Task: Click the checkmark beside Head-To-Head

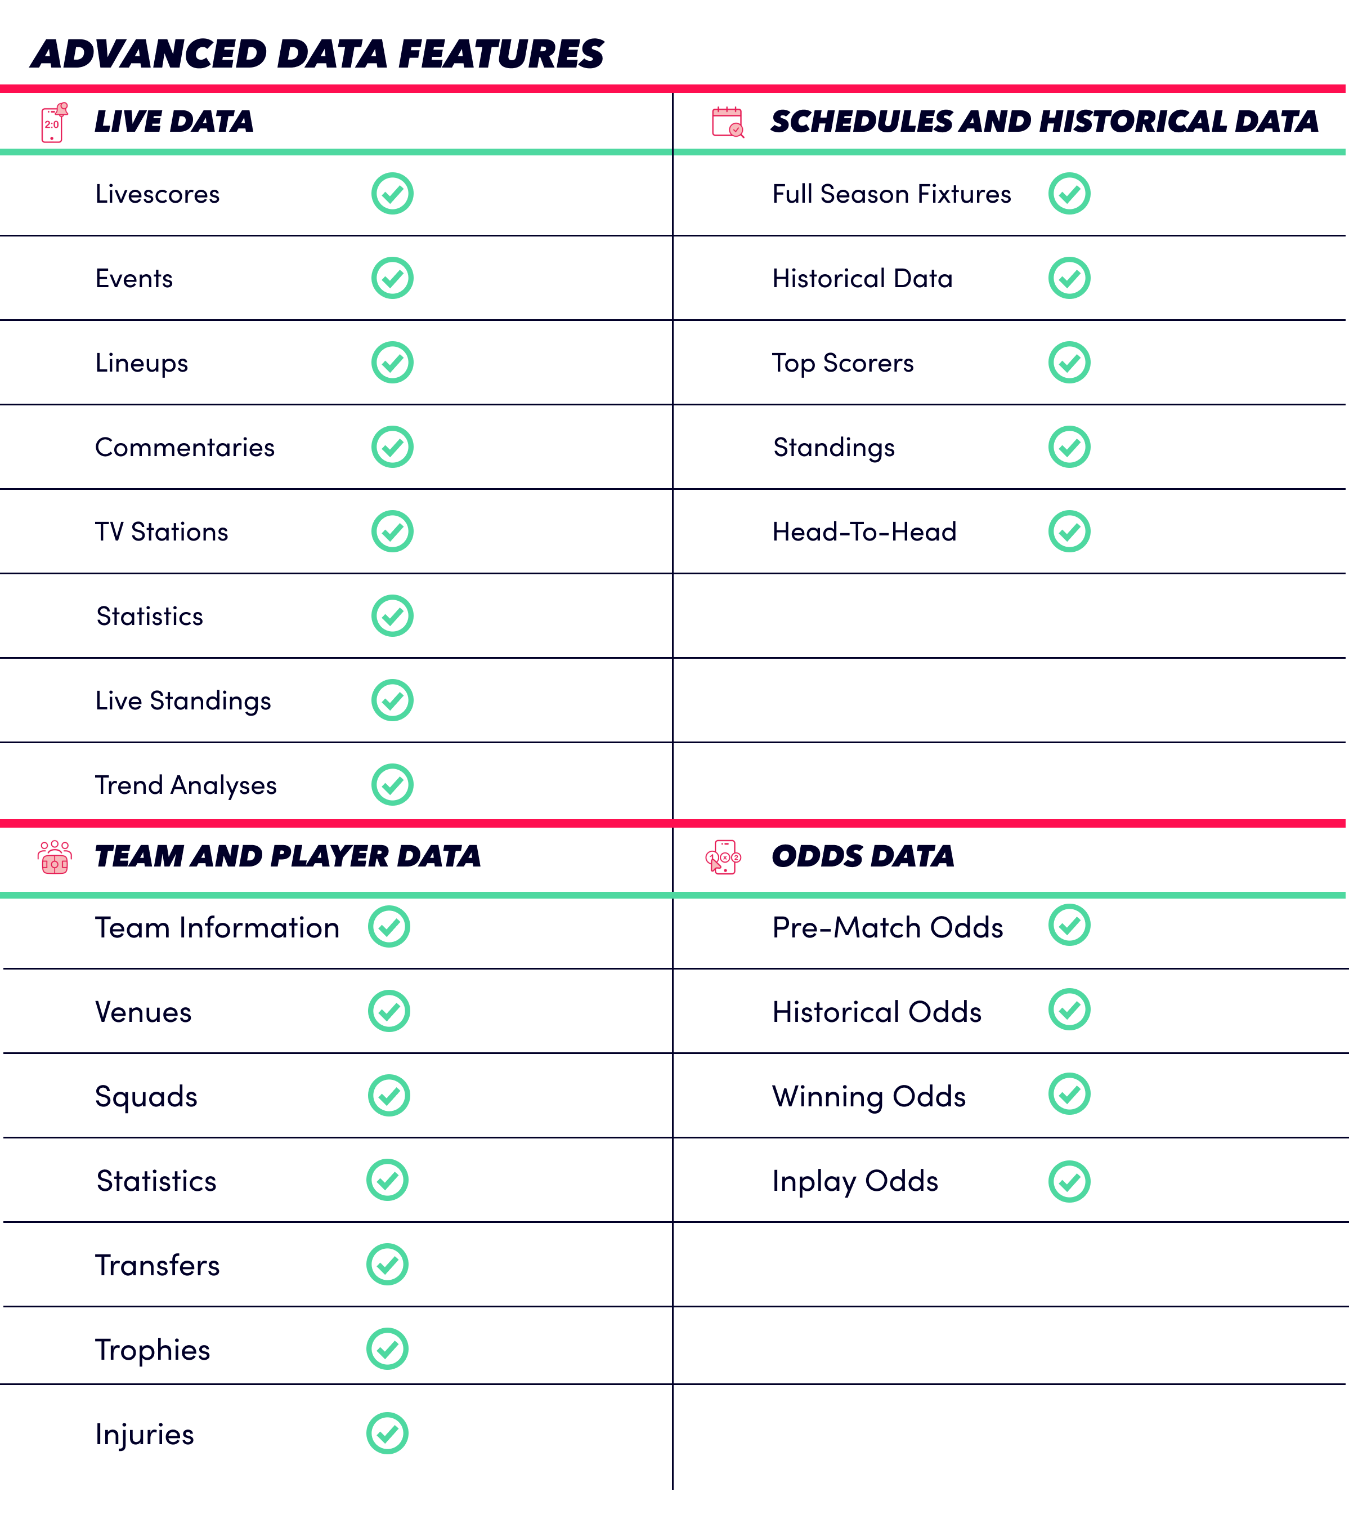Action: (1069, 531)
